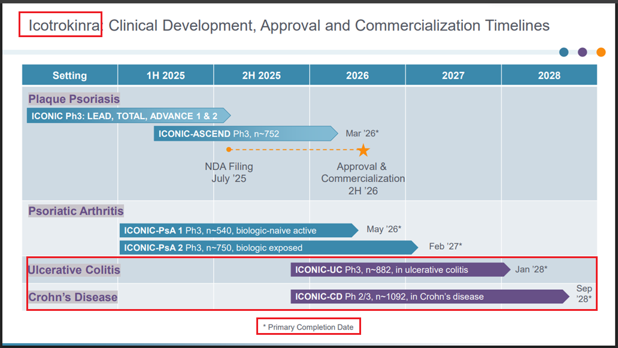The image size is (618, 348).
Task: Select the ICONIC-PsA 1 Ph3 bar
Action: tap(237, 230)
